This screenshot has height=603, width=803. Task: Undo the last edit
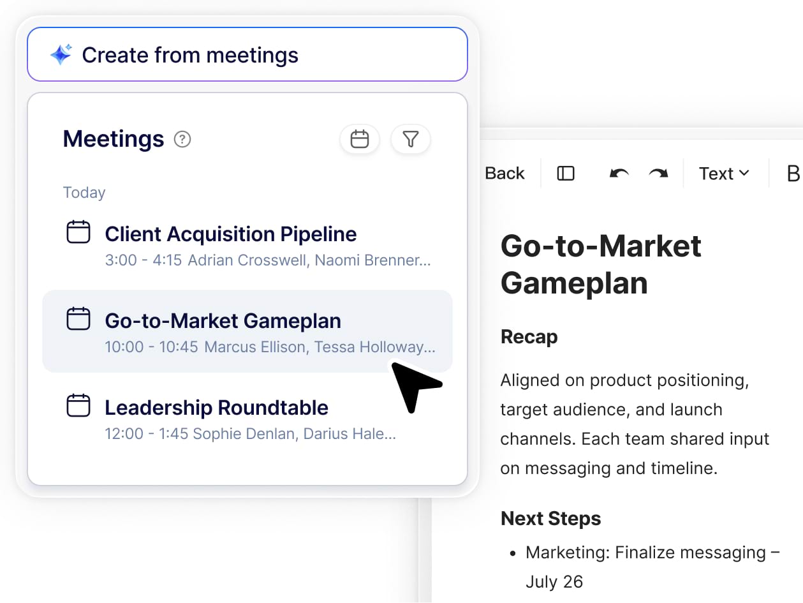tap(619, 174)
